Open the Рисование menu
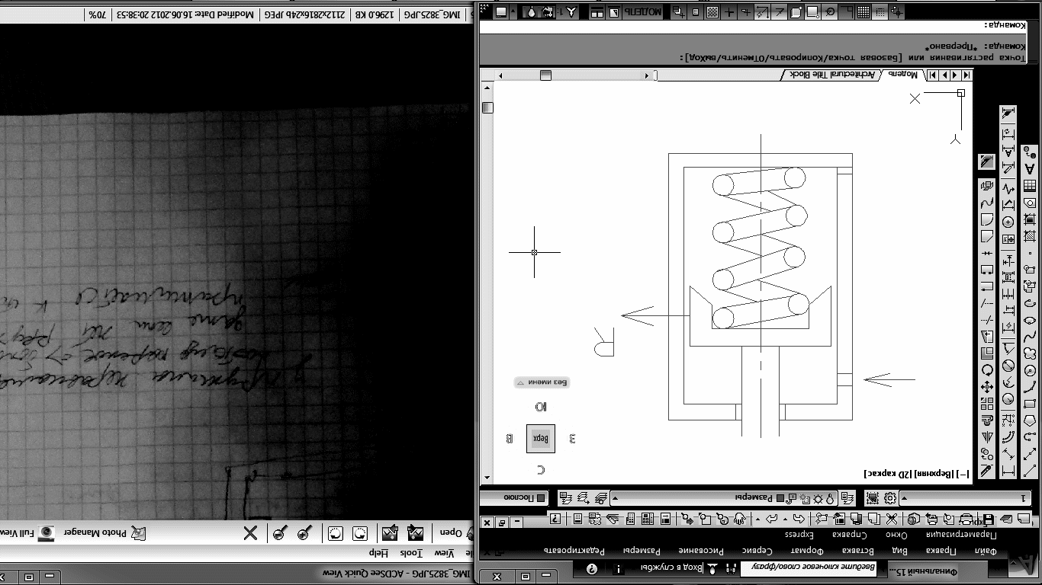The image size is (1042, 585). pos(701,550)
